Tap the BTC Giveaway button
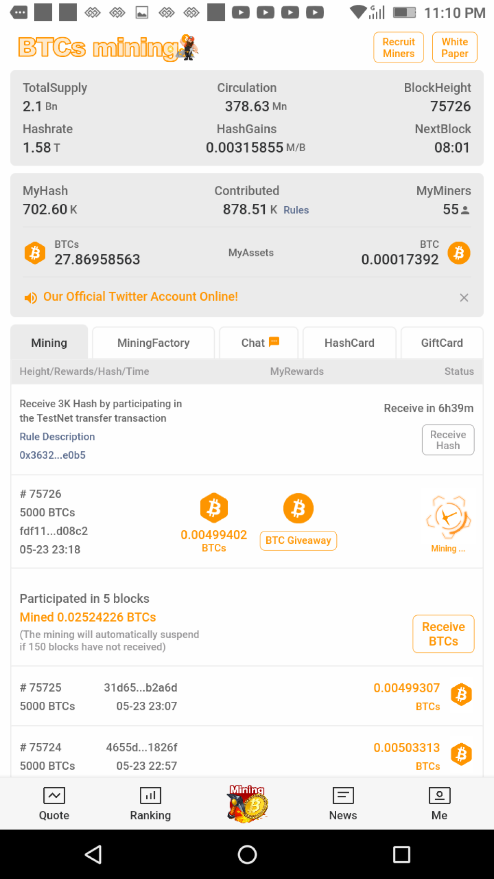This screenshot has height=879, width=494. coord(298,540)
